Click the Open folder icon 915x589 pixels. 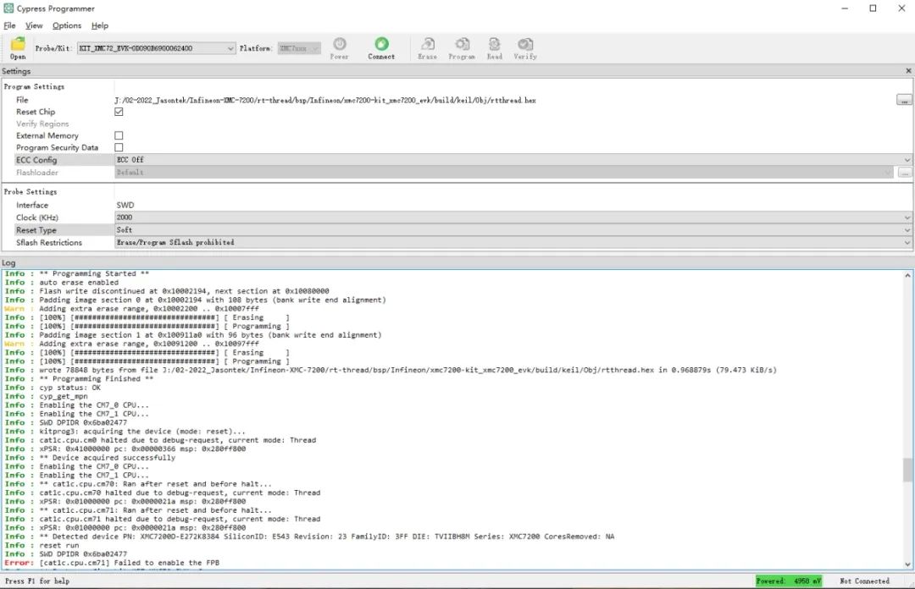tap(18, 44)
